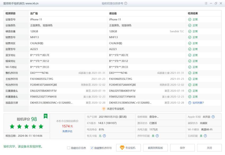
Task: Click the check icon in 硬盘容量 row
Action: pos(190,31)
